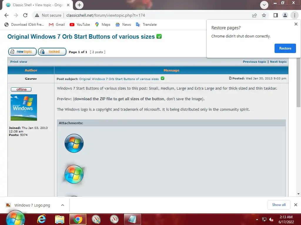Expand the Windows 7 Logo.png download options

63,205
